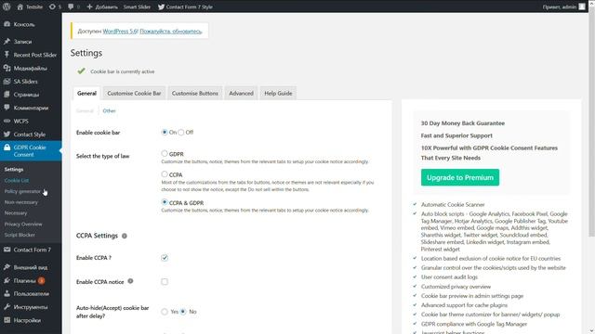Image resolution: width=595 pixels, height=334 pixels.
Task: Choose No for auto-hide cookie bar
Action: click(183, 312)
